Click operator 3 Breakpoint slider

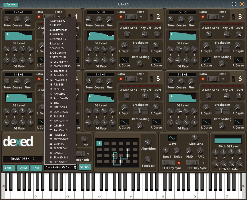coord(223,49)
